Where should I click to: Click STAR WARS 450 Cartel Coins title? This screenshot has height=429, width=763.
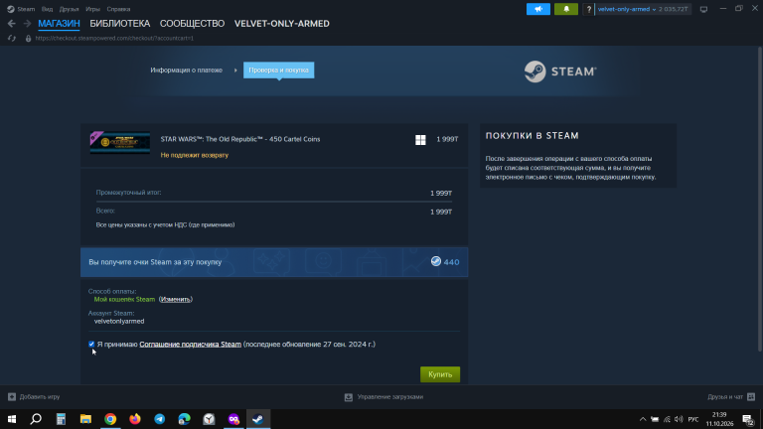point(240,139)
